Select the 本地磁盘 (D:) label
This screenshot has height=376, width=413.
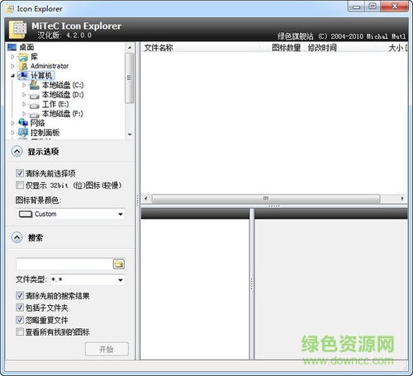point(63,95)
